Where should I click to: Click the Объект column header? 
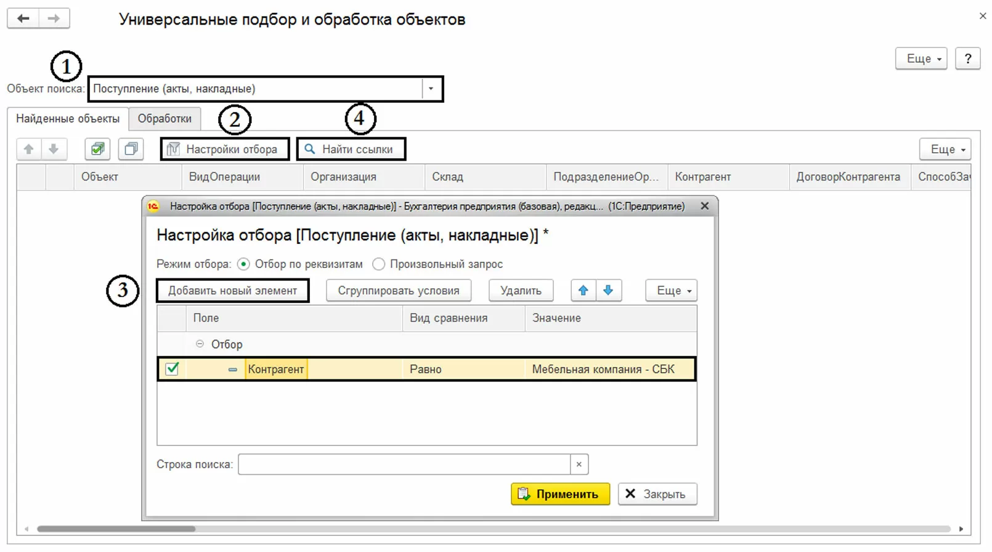click(128, 177)
